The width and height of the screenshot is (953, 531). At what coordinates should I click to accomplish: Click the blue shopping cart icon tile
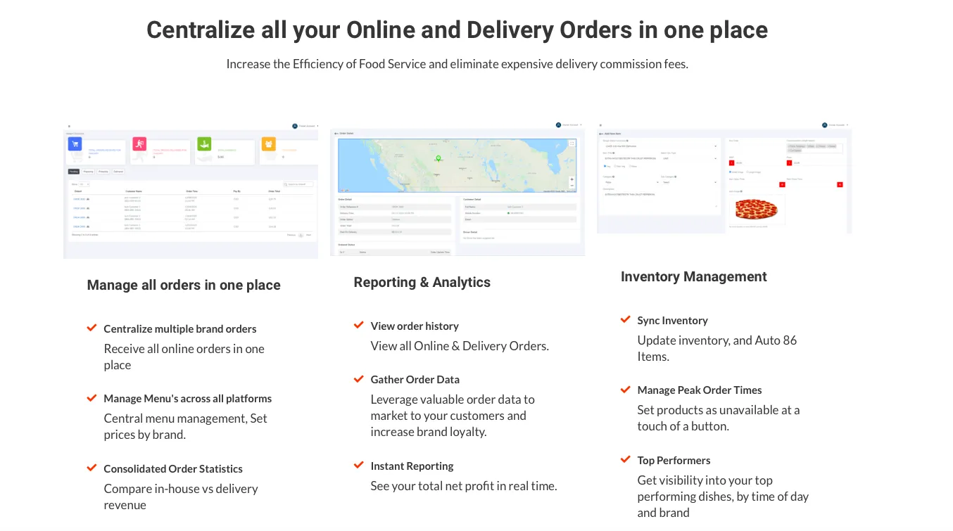pyautogui.click(x=75, y=144)
